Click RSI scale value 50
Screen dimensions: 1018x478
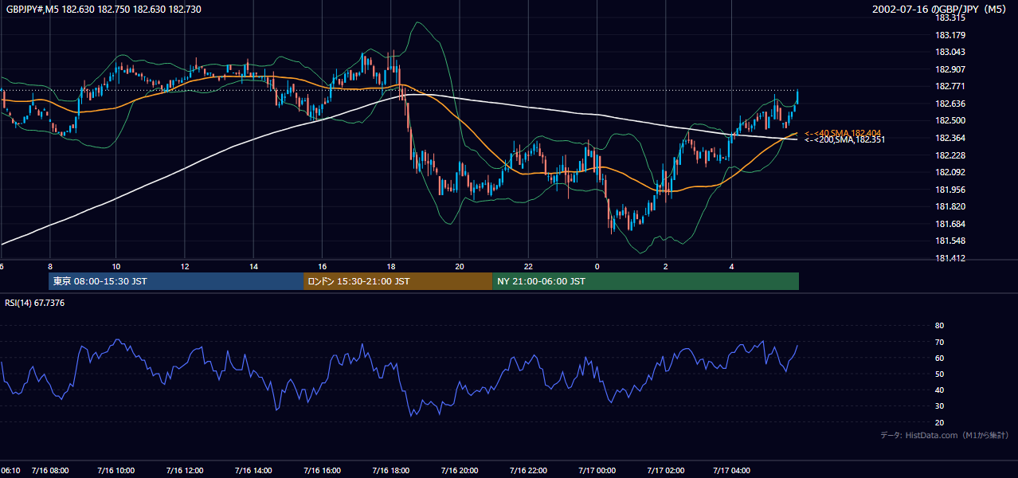coord(939,374)
